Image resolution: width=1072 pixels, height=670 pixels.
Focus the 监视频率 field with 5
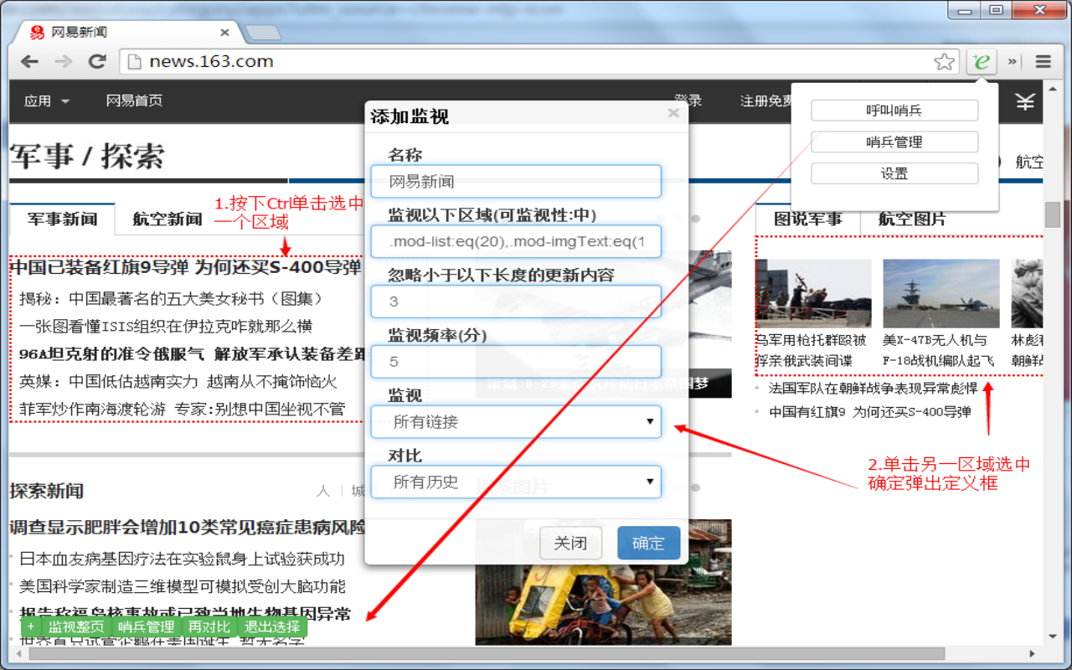pos(516,362)
